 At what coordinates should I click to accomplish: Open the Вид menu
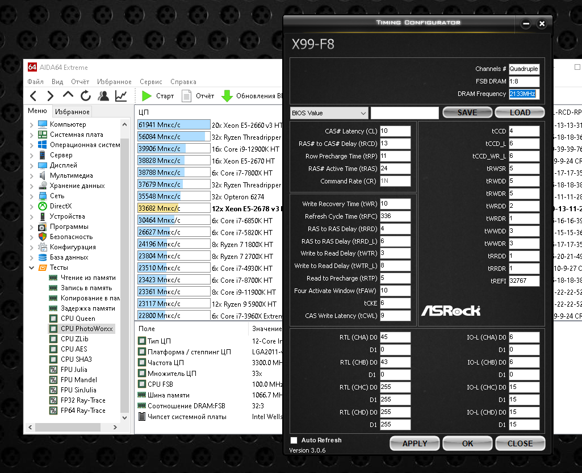57,82
